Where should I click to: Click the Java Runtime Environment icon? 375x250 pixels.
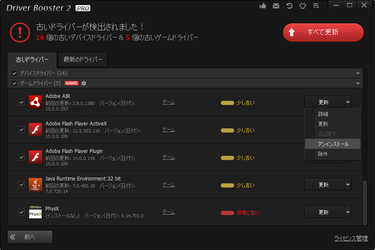[x=35, y=185]
